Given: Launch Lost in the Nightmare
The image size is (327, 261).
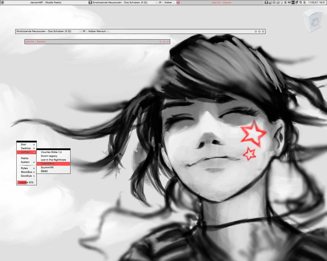Looking at the screenshot, I should click(x=53, y=160).
